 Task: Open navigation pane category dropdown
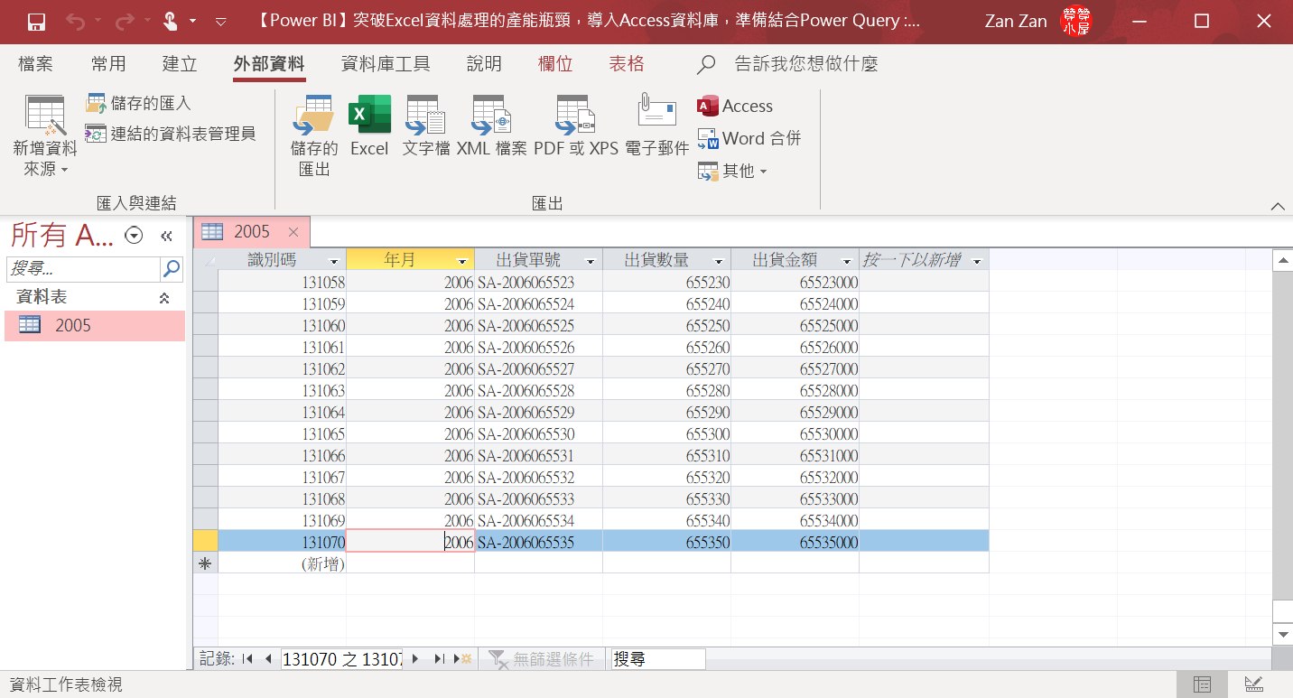pos(134,236)
